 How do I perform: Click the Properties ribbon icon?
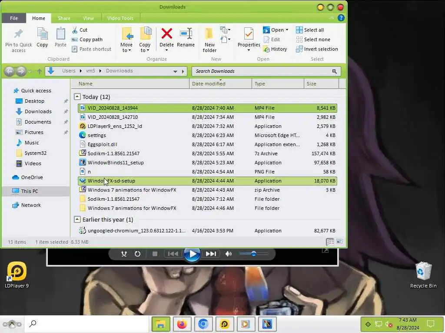(249, 34)
